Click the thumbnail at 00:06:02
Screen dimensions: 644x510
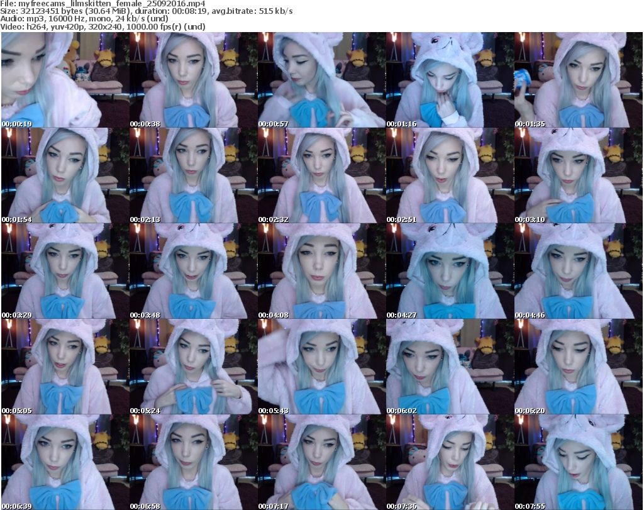450,367
